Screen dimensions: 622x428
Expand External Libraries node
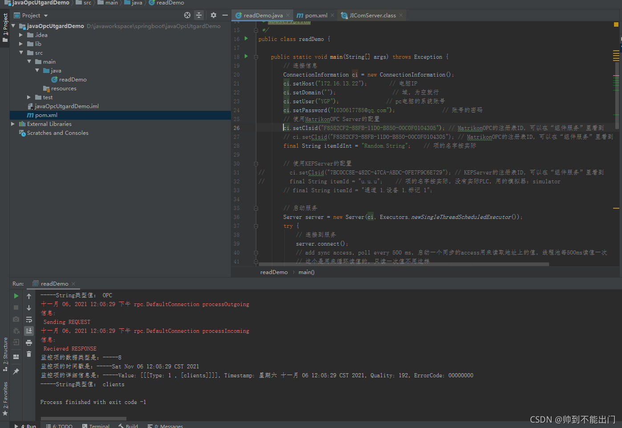coord(13,124)
